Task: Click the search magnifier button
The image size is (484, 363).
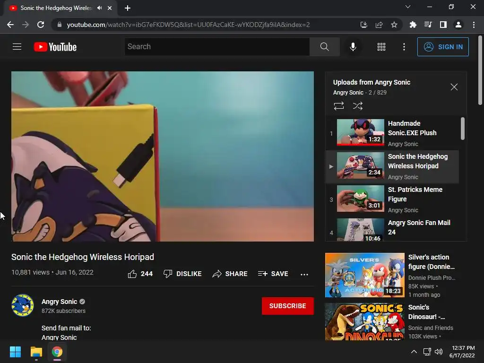Action: [324, 47]
